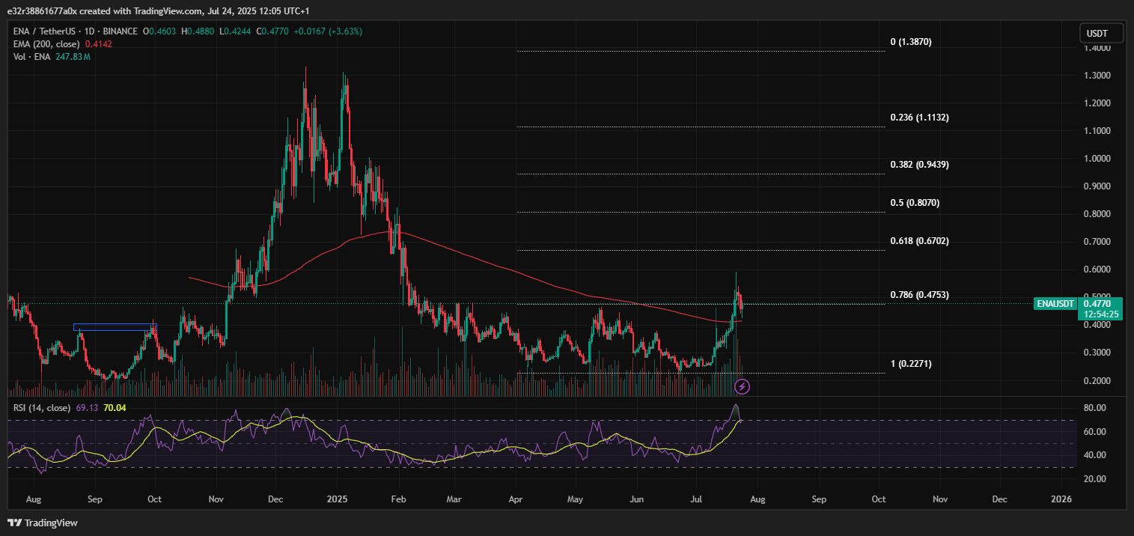Click the 2025 label on the time axis
The width and height of the screenshot is (1134, 536).
(x=338, y=499)
